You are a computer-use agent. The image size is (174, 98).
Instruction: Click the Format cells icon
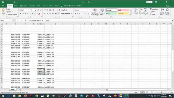[145, 10]
